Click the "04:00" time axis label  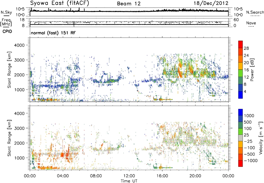(x=63, y=176)
